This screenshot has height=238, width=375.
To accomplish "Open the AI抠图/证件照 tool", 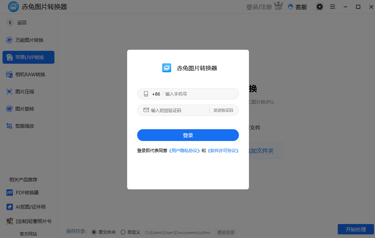I will click(28, 207).
